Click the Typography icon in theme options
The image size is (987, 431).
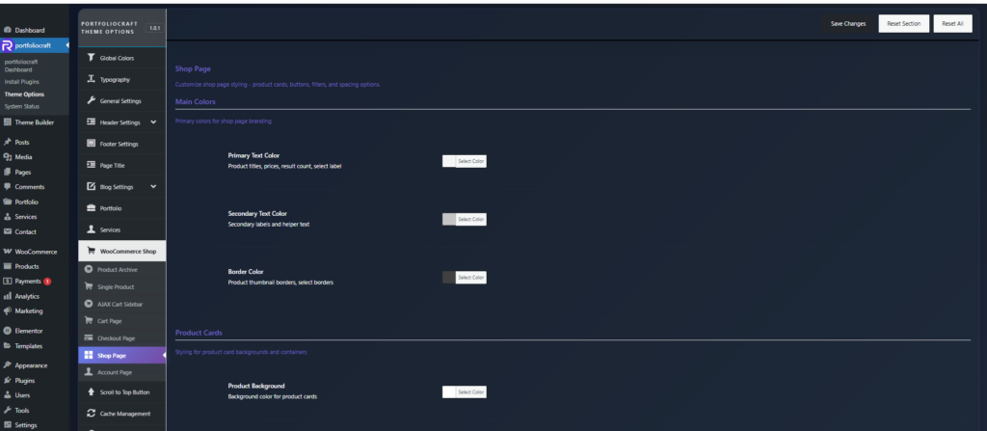(x=91, y=79)
